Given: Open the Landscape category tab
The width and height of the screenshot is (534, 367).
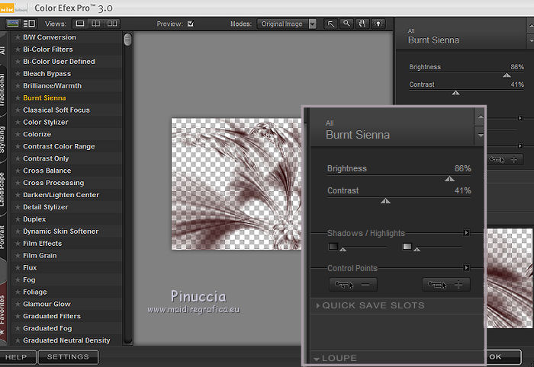Looking at the screenshot, I should (4, 188).
